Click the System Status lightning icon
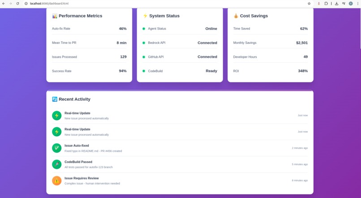 coord(145,16)
